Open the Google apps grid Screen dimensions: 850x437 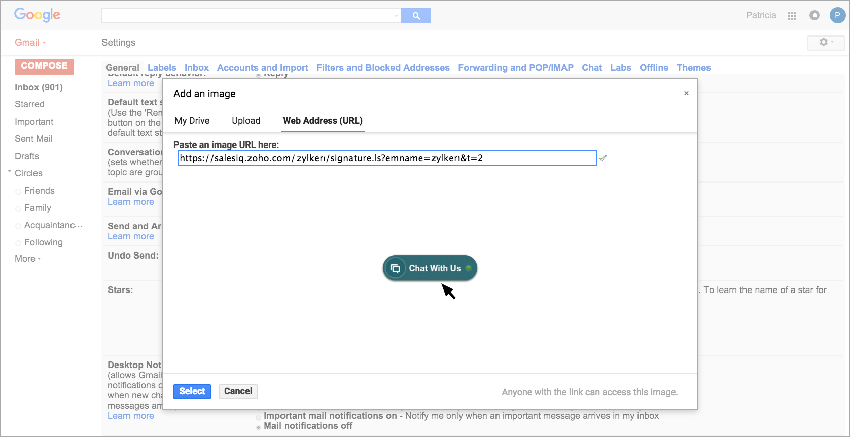coord(792,16)
